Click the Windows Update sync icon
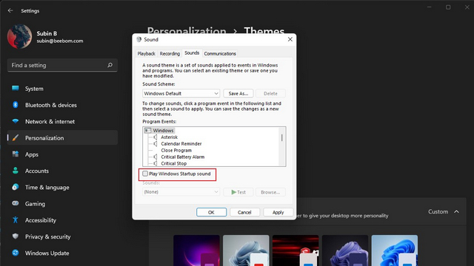The width and height of the screenshot is (474, 266). pyautogui.click(x=16, y=253)
